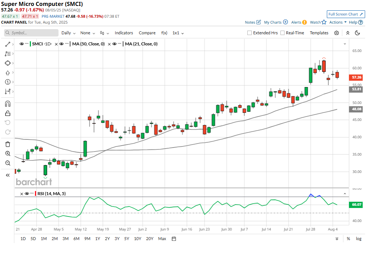Select the 5D time range
Screen dimensions: 371x253
[33, 239]
